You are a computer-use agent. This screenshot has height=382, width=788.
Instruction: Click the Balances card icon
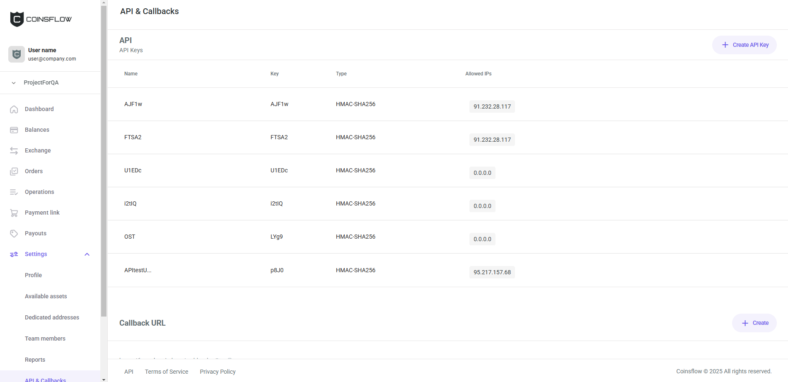coord(14,130)
